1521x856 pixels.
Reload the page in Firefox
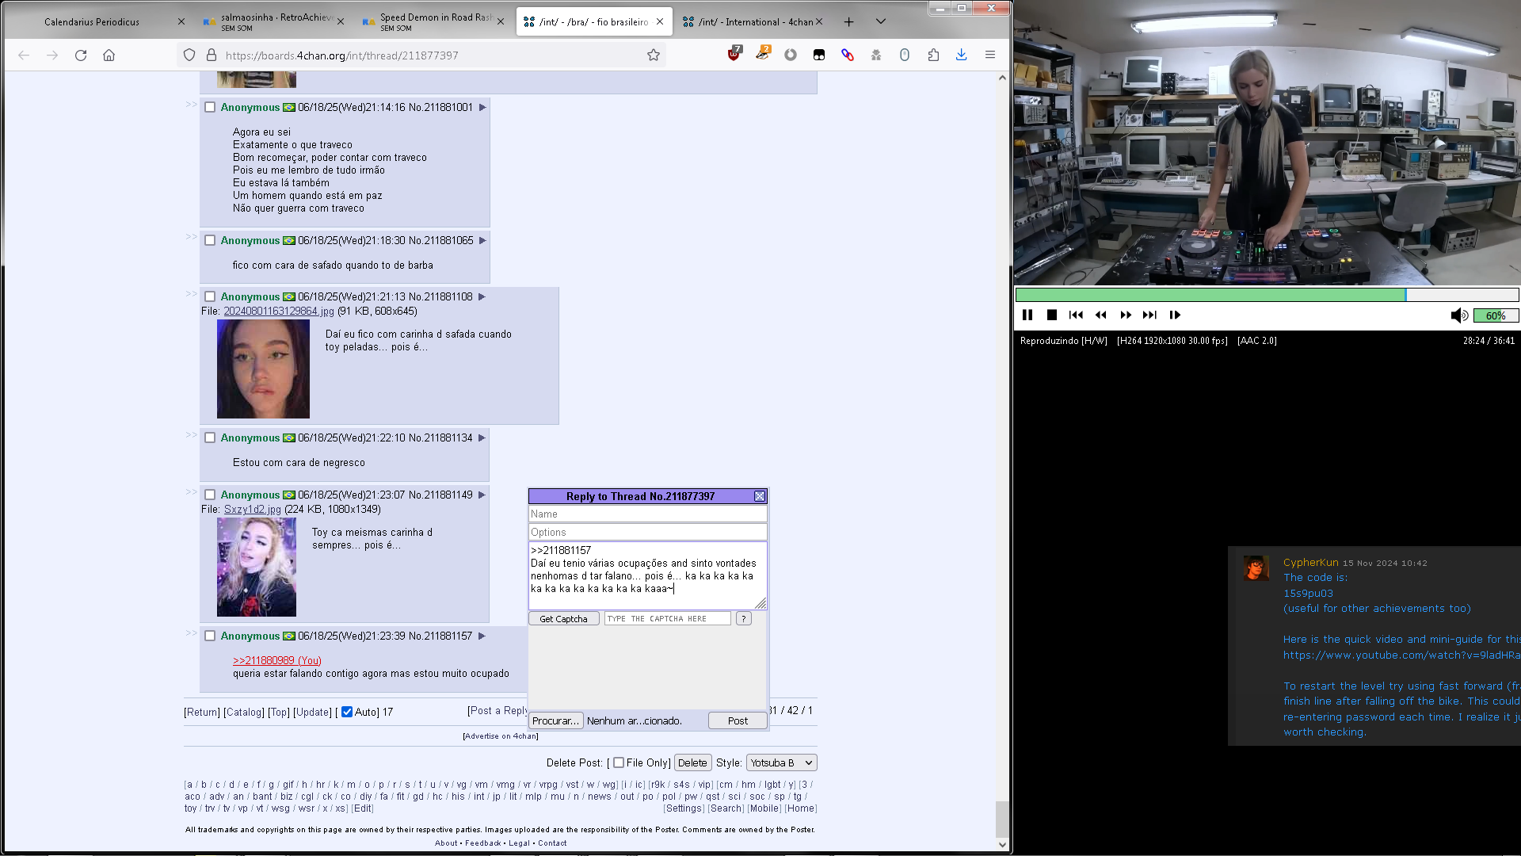click(x=81, y=55)
